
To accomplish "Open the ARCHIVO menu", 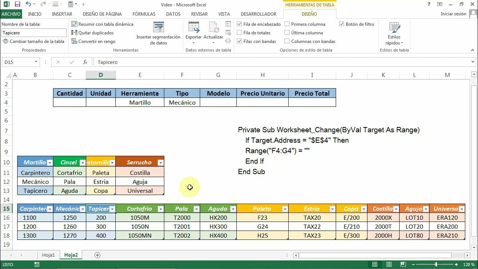I will coord(11,14).
